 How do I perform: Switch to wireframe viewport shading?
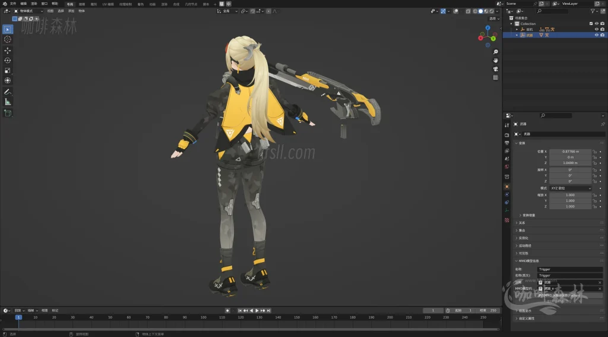click(x=476, y=11)
